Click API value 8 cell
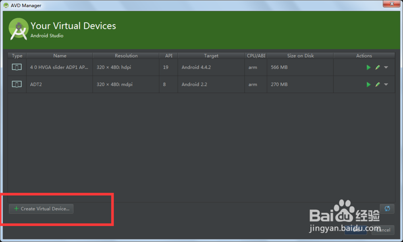The height and width of the screenshot is (242, 403). (168, 84)
